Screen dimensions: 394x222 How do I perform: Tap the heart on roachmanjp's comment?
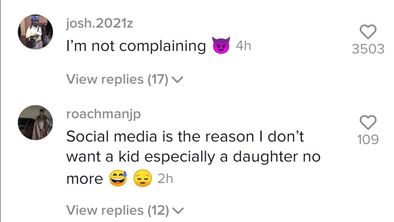pos(369,123)
